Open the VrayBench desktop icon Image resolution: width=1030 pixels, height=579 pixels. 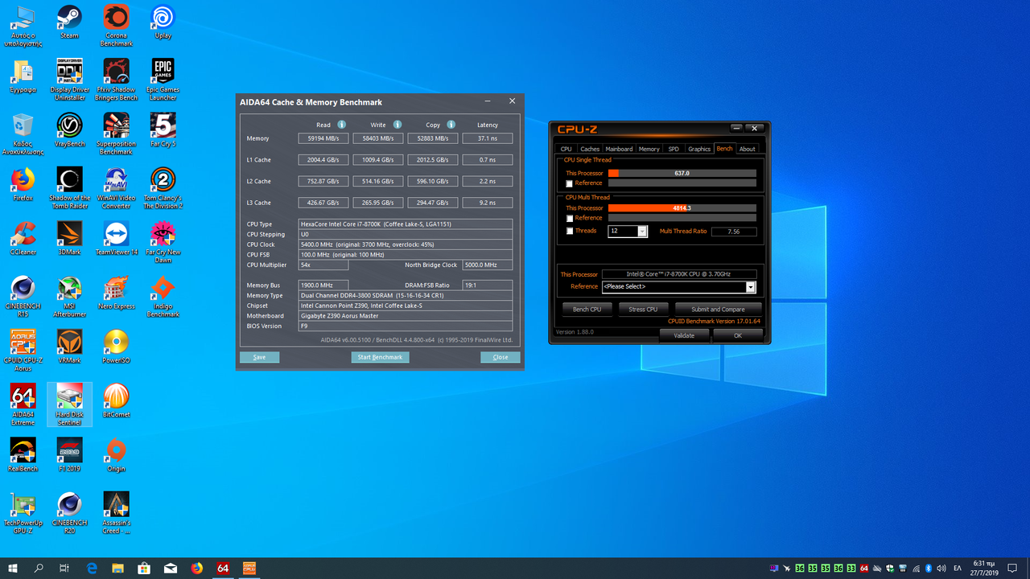click(x=69, y=129)
